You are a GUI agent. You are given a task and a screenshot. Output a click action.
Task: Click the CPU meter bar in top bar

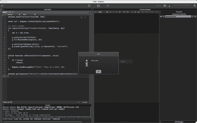click(182, 6)
